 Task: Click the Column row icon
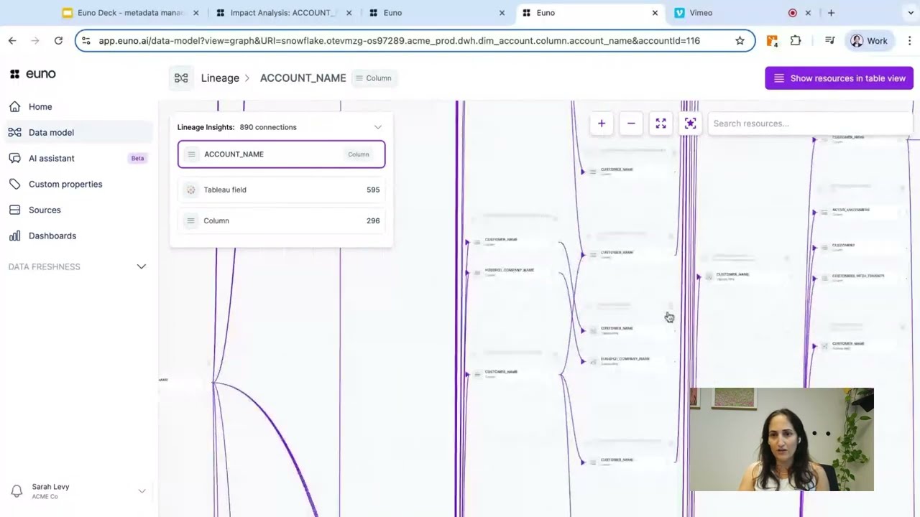pos(190,220)
